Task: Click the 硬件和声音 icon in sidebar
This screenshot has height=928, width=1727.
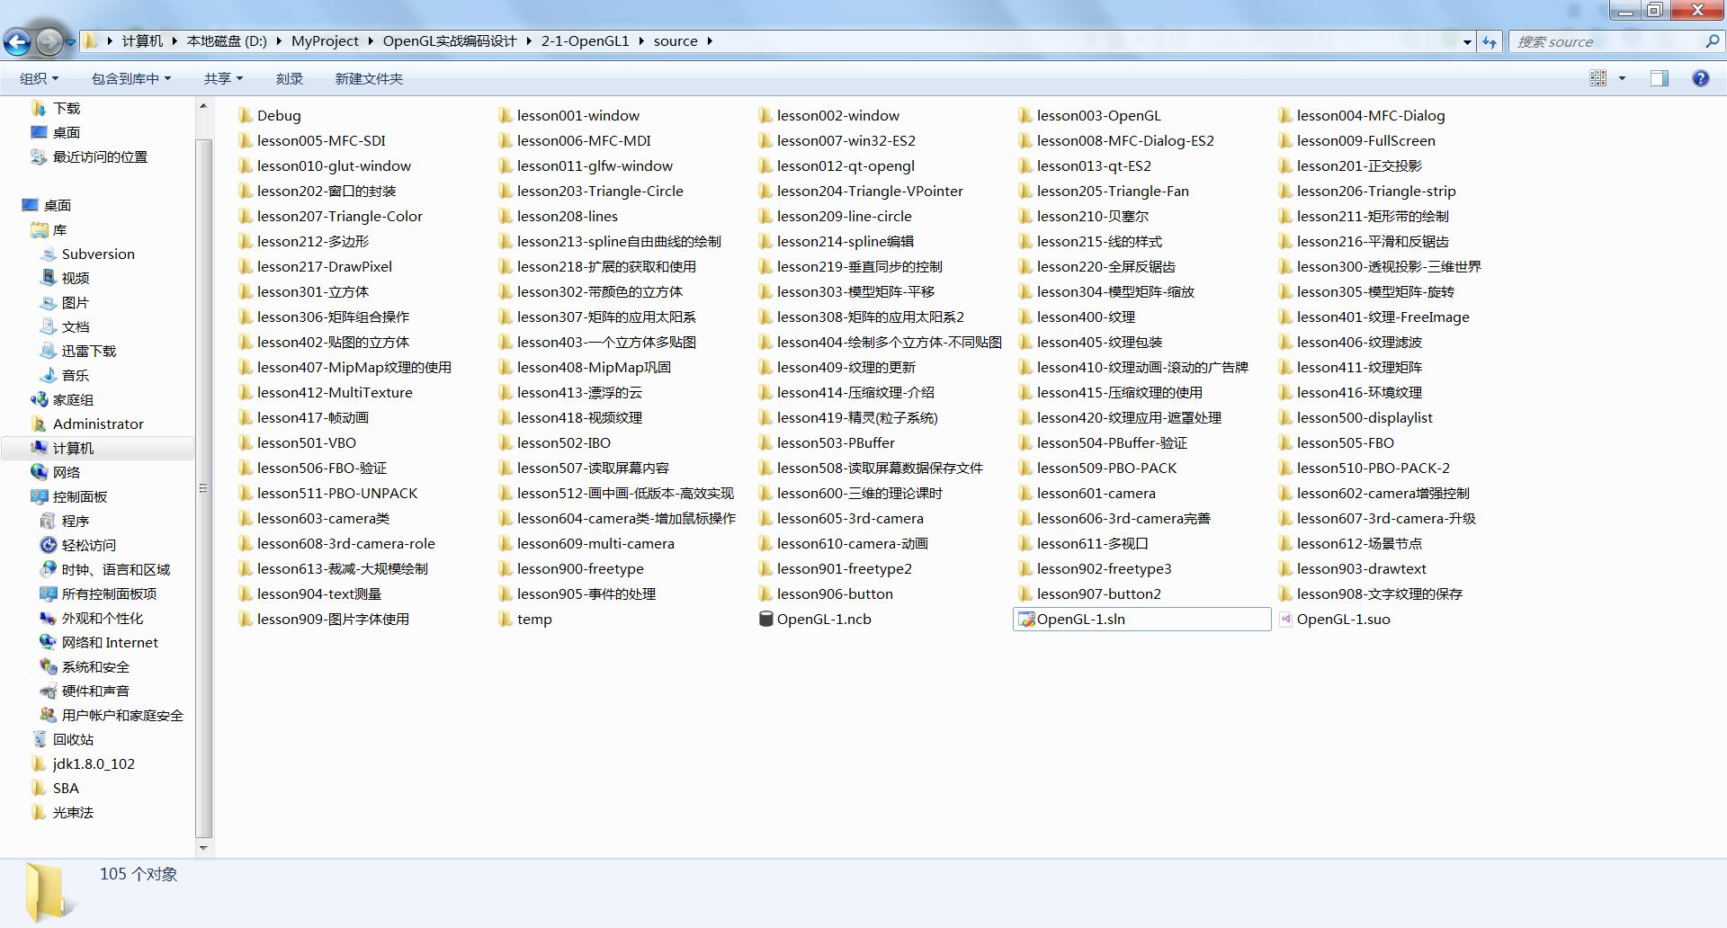Action: pos(49,691)
